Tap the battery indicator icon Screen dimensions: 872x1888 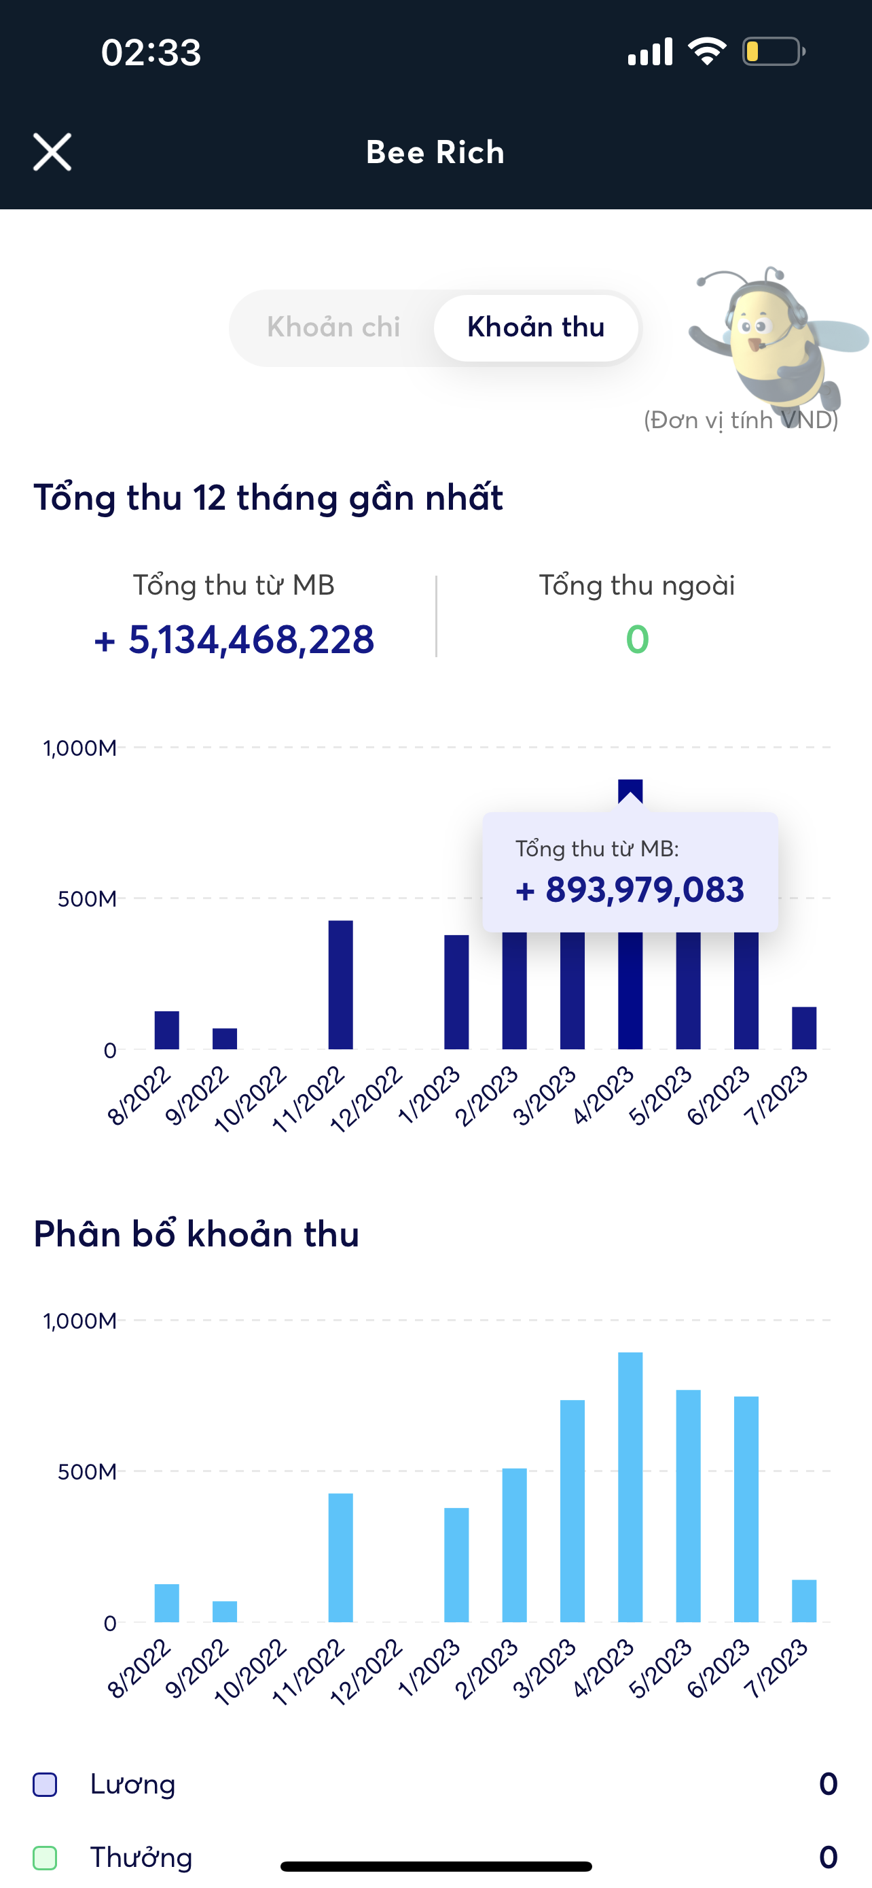coord(772,51)
